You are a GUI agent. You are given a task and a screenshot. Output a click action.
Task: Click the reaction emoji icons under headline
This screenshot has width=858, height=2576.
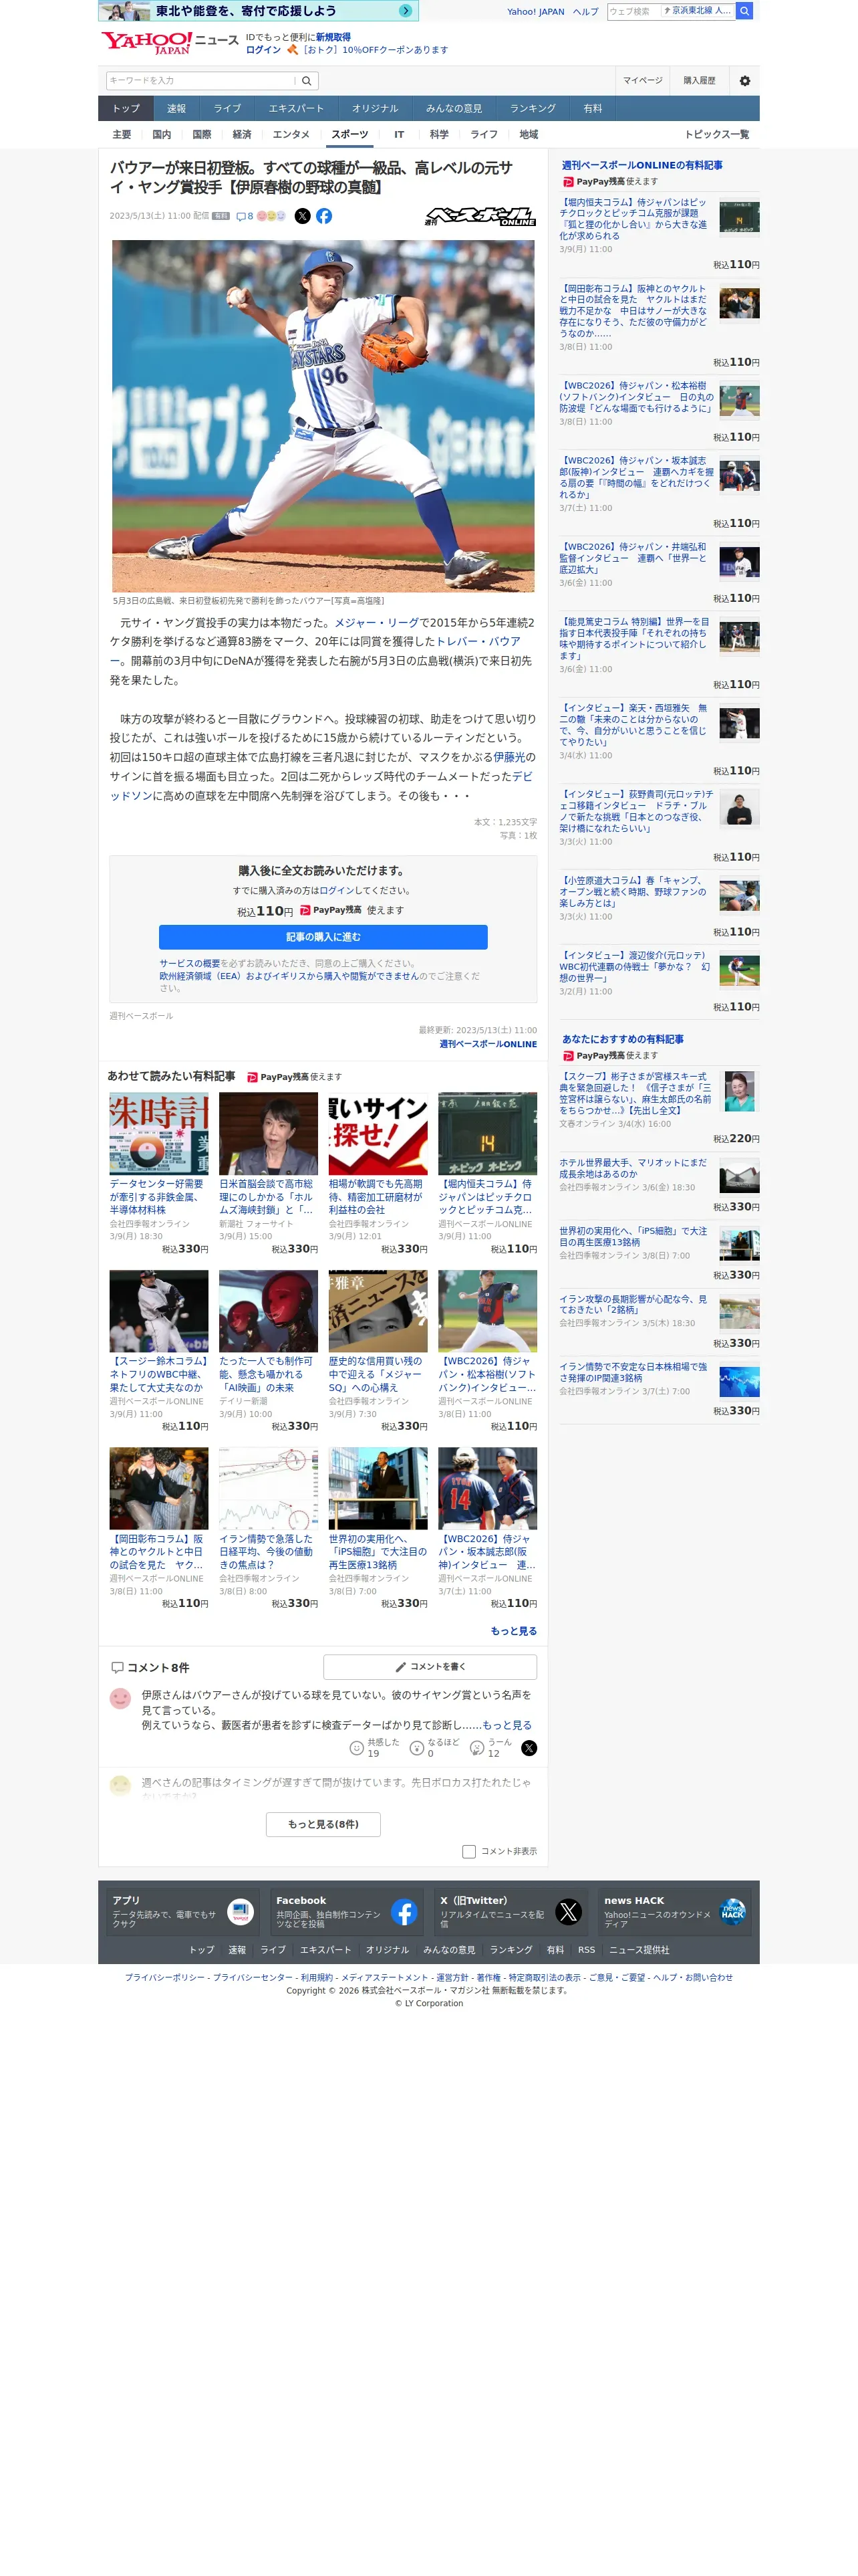(271, 216)
